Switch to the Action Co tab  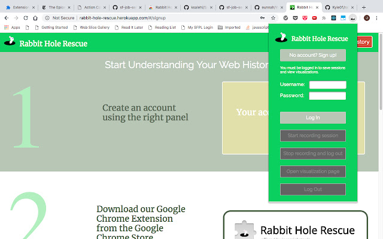click(x=92, y=8)
